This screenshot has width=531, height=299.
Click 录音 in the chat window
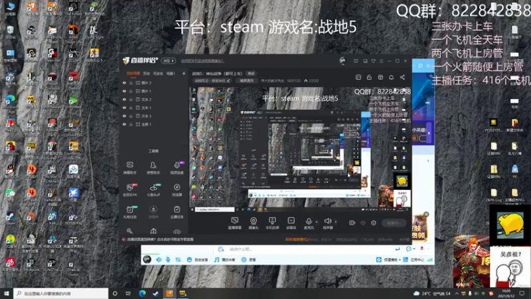[x=249, y=260]
